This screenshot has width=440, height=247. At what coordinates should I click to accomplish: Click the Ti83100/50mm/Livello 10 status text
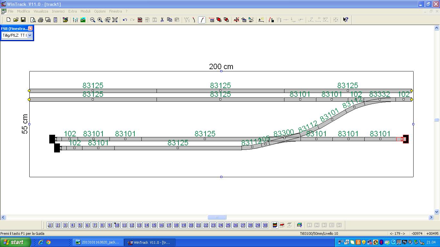319,233
